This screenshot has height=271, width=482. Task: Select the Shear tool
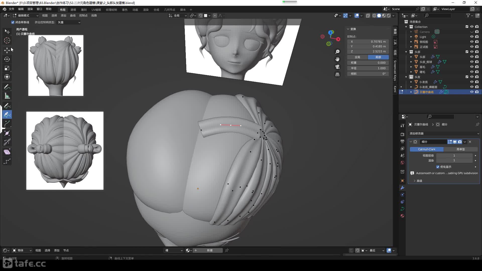(7, 152)
